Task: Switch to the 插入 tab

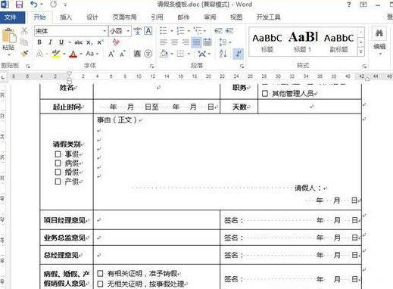Action: pos(66,17)
